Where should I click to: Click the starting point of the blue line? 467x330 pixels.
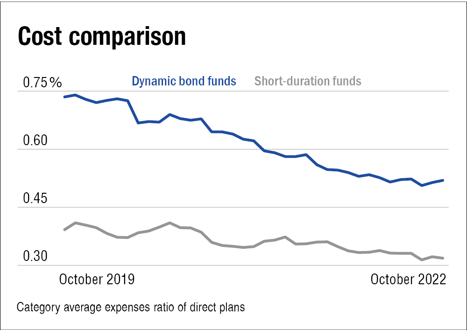tap(64, 97)
